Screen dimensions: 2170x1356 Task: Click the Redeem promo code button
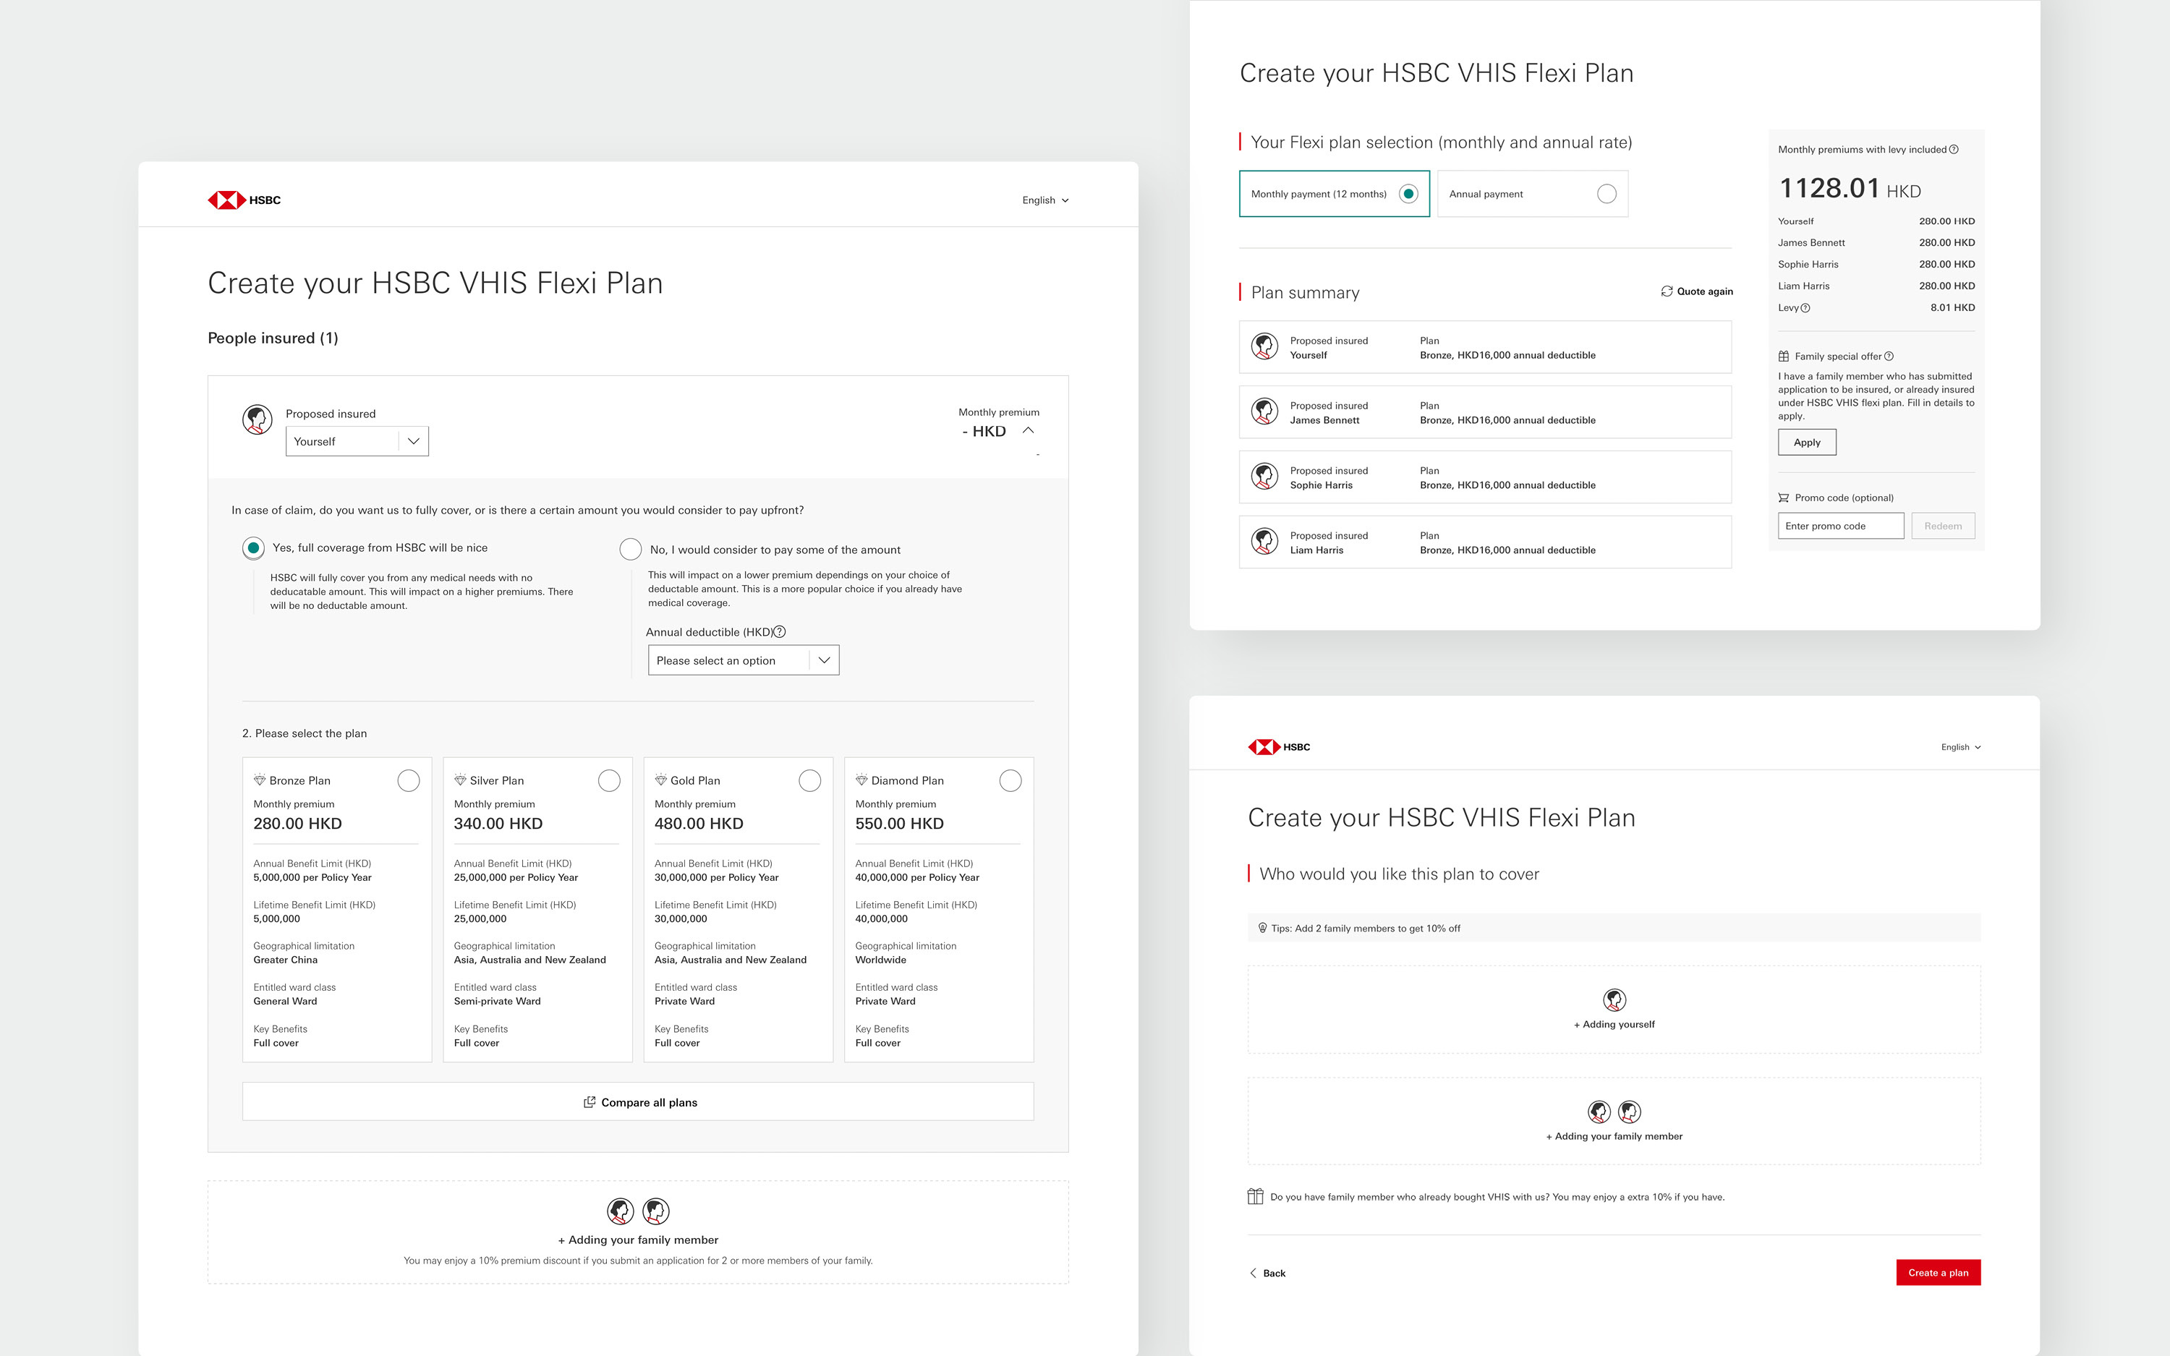tap(1942, 526)
